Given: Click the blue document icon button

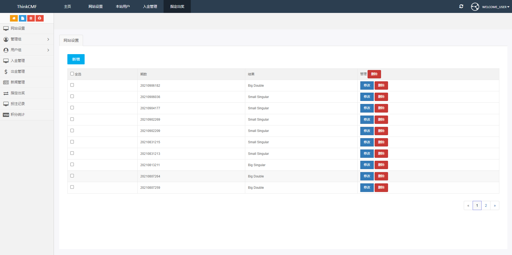Looking at the screenshot, I should click(22, 18).
